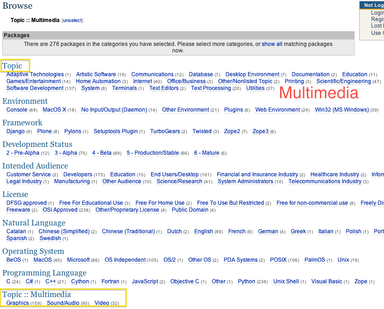Image resolution: width=384 pixels, height=309 pixels.
Task: Open the System topic
Action: coord(90,88)
